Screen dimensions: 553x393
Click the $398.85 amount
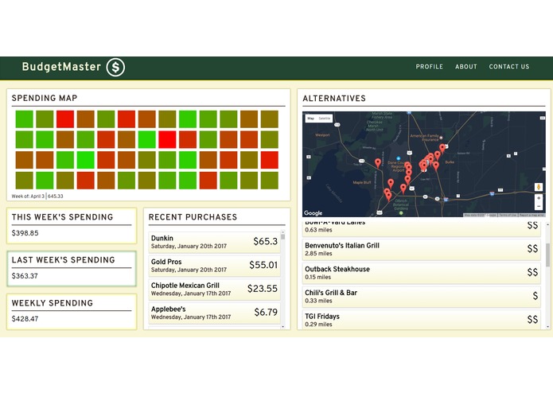pos(25,233)
